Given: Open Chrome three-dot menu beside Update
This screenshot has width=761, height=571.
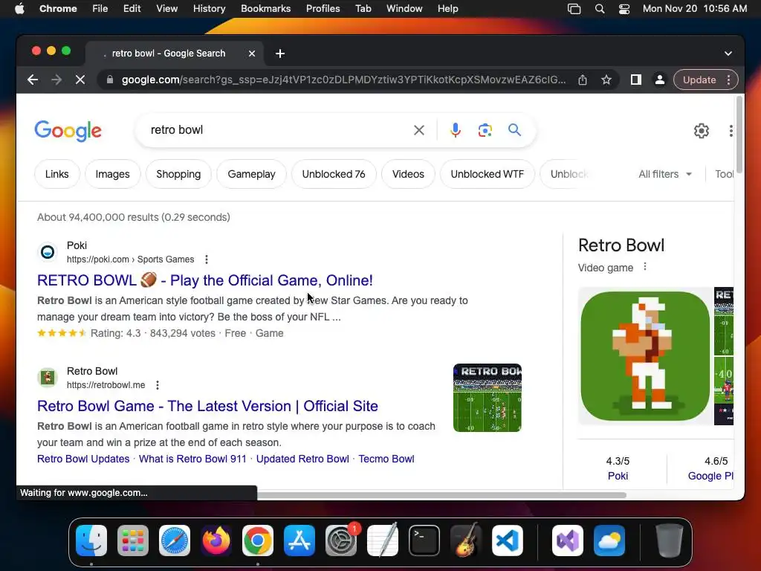Looking at the screenshot, I should click(x=728, y=80).
